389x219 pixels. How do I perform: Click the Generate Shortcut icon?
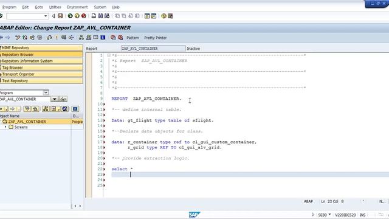point(154,16)
